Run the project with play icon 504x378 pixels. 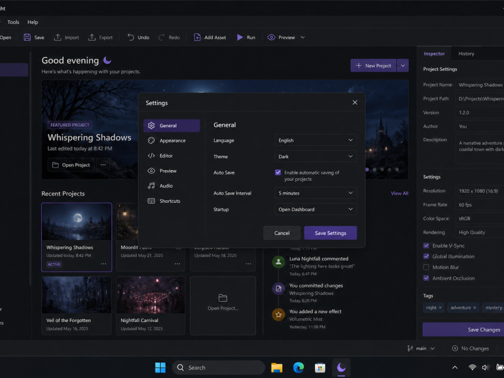click(x=240, y=37)
